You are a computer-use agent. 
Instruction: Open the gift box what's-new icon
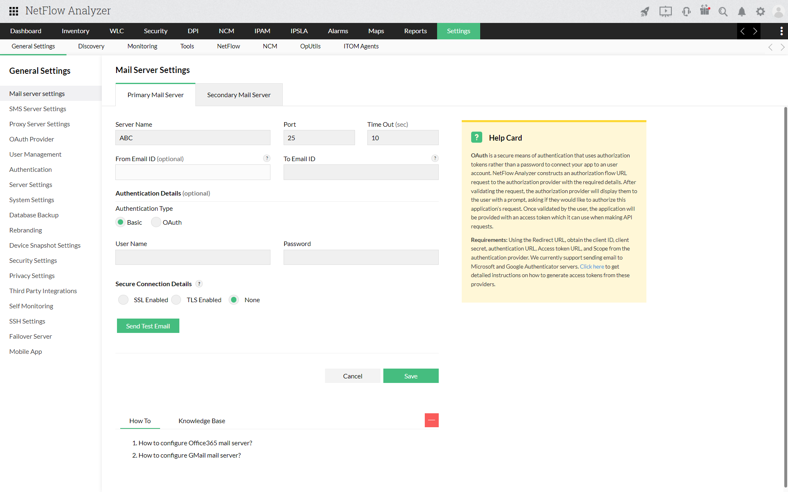[705, 11]
